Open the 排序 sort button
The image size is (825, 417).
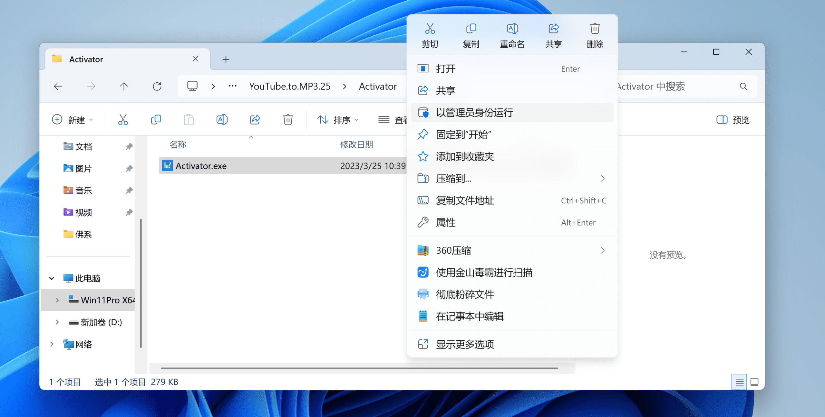(x=338, y=120)
